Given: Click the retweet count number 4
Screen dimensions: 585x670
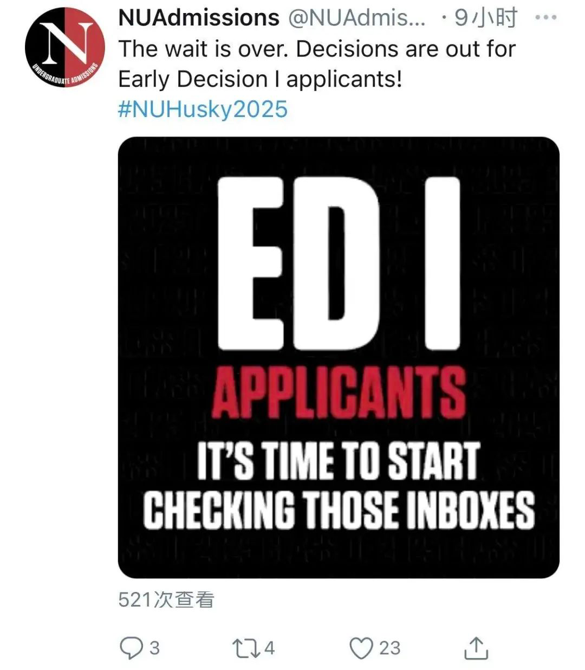Looking at the screenshot, I should [x=269, y=648].
